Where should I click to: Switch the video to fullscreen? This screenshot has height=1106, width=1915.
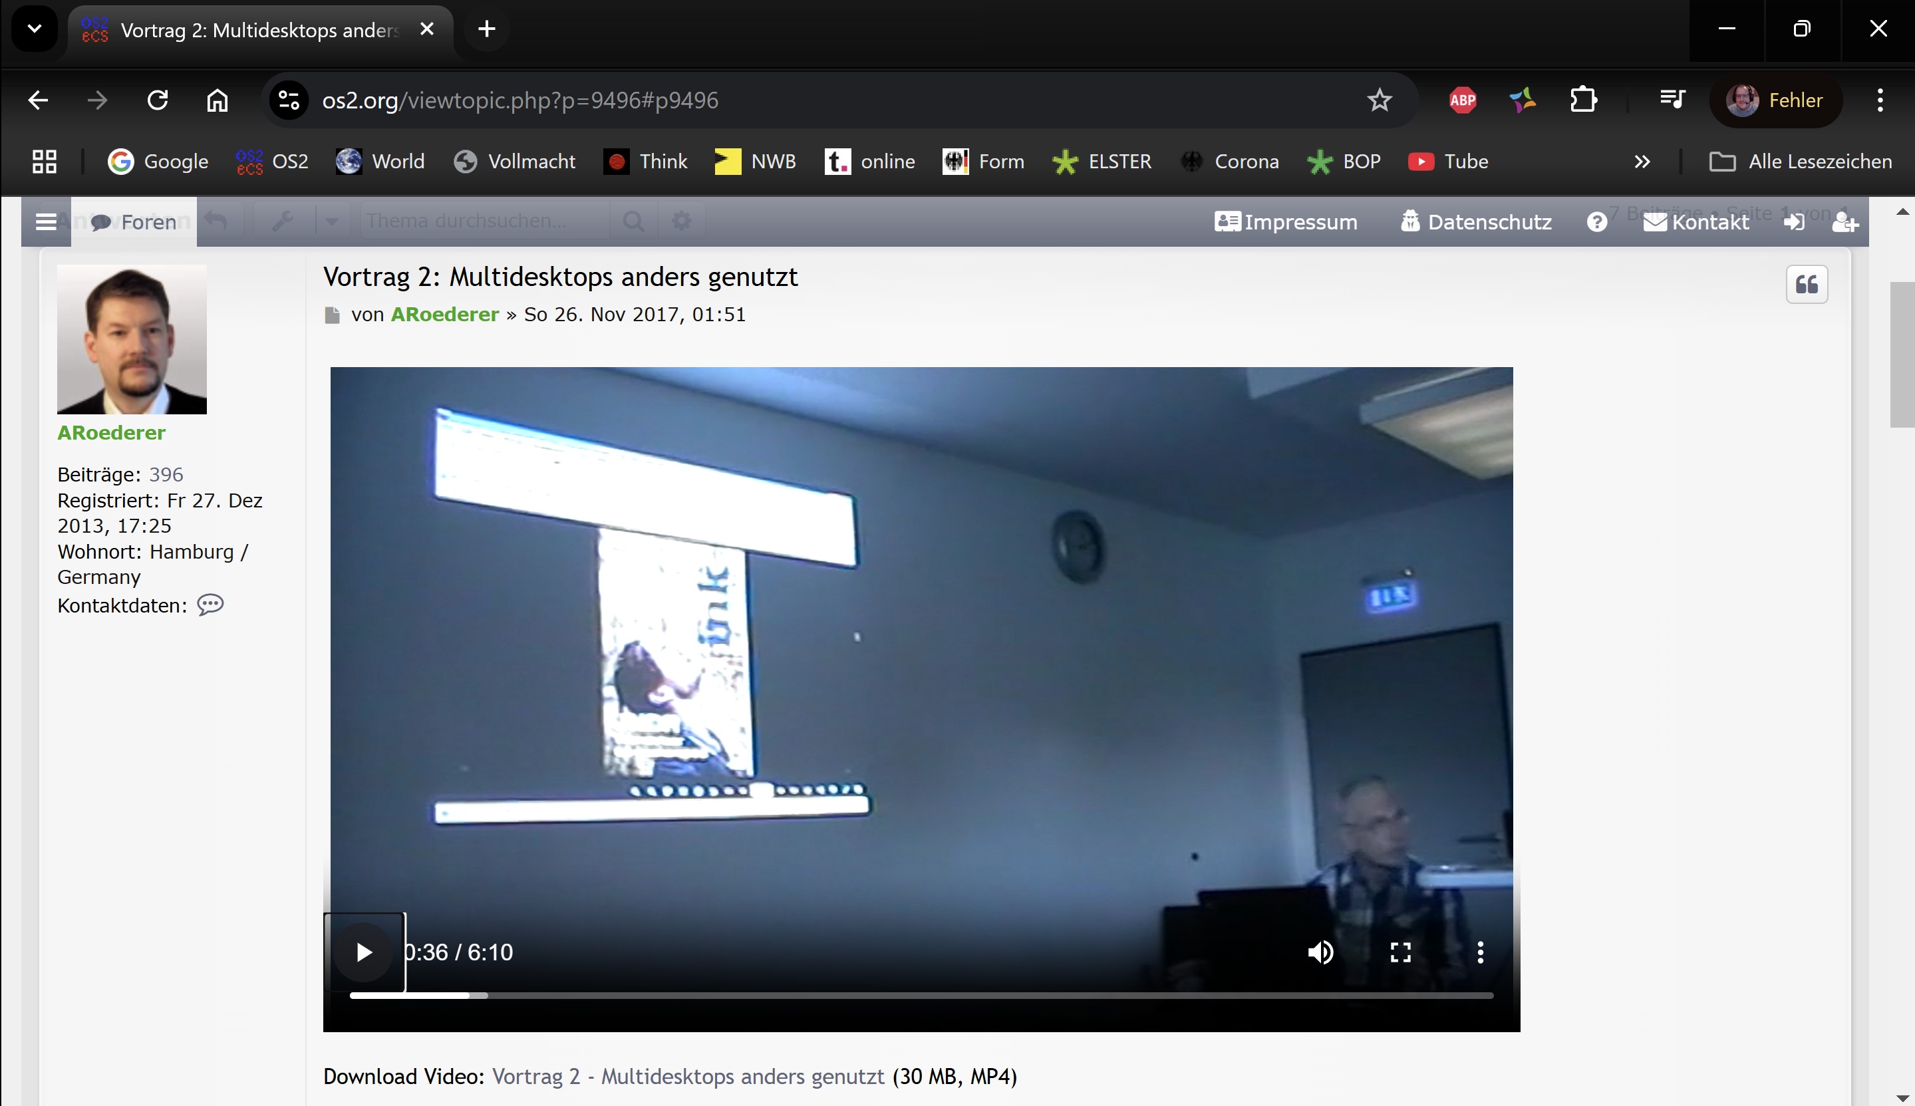tap(1400, 952)
